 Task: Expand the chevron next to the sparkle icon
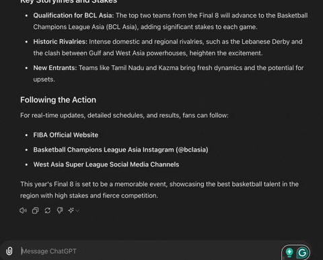tap(77, 211)
